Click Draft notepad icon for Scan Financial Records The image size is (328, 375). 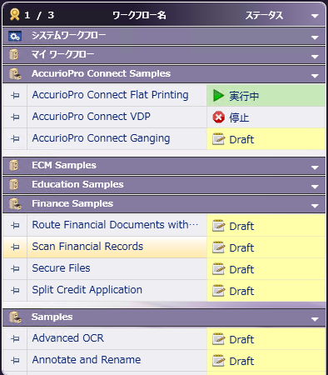(x=218, y=247)
